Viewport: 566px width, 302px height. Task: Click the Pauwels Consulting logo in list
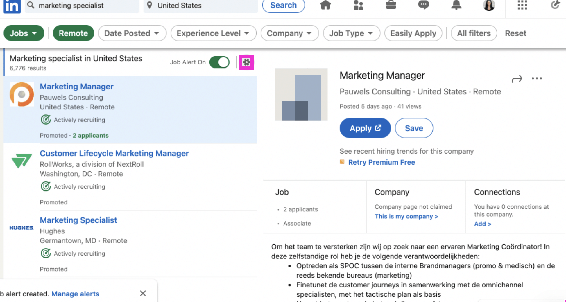tap(22, 94)
